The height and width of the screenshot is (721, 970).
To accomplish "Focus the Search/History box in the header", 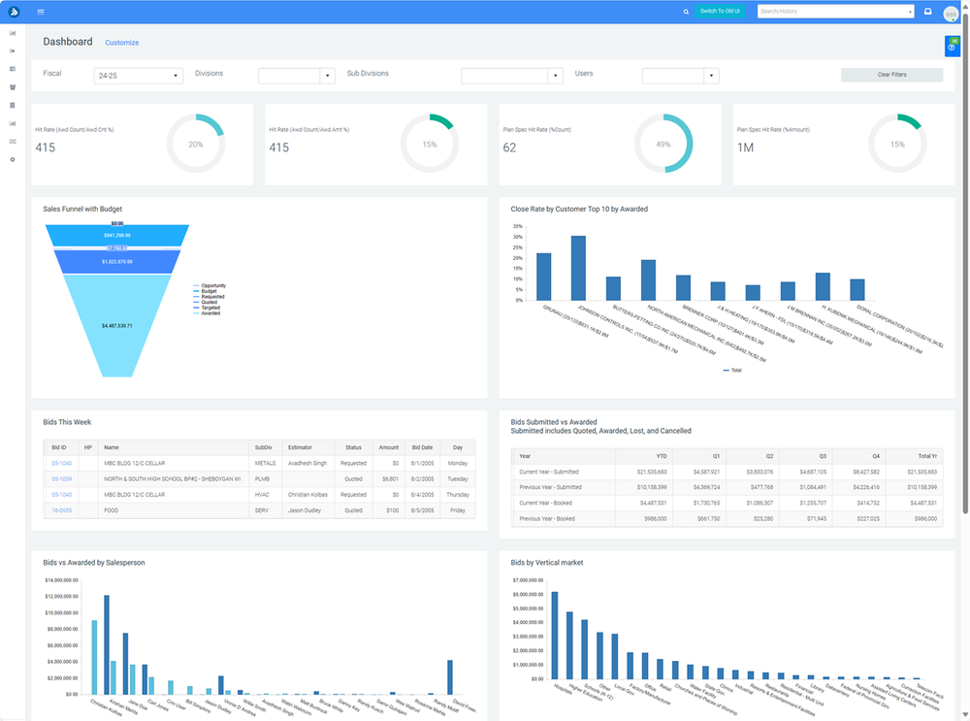I will pyautogui.click(x=836, y=11).
